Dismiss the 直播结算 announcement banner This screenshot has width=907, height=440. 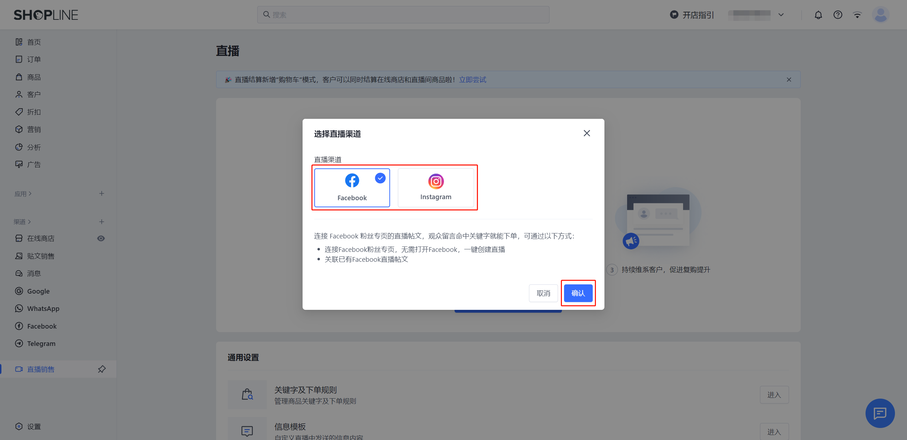pos(789,80)
